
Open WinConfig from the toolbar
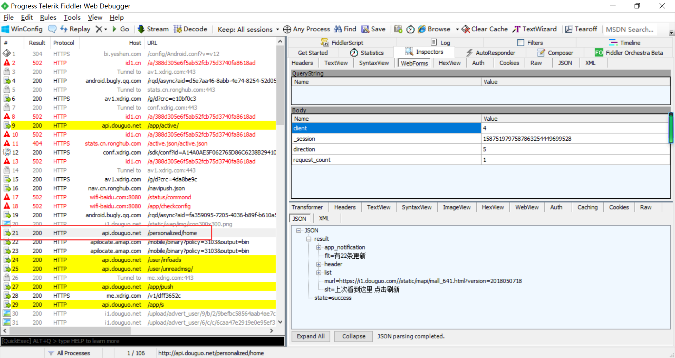22,29
